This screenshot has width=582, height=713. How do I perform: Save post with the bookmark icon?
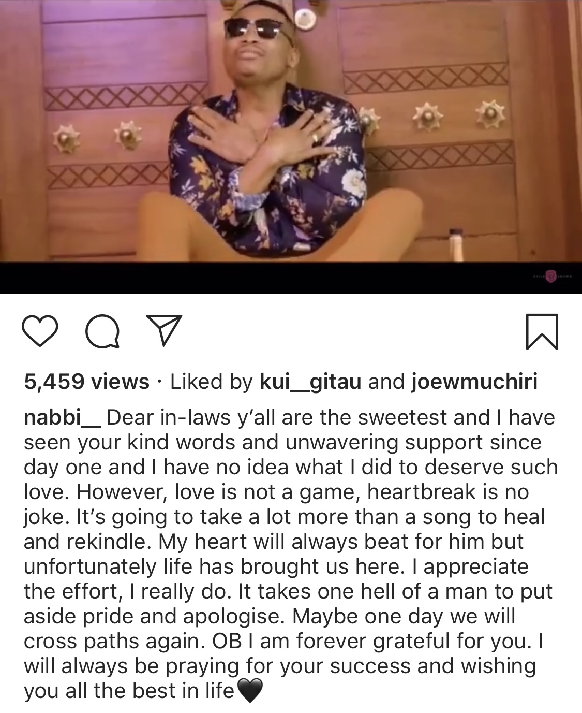pos(542,331)
